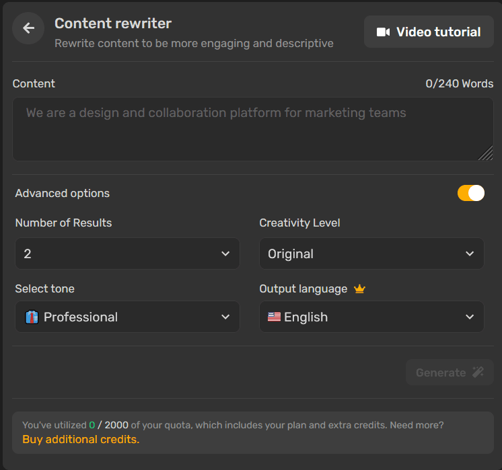Disable the Advanced options toggle
This screenshot has height=470, width=502.
[x=470, y=193]
